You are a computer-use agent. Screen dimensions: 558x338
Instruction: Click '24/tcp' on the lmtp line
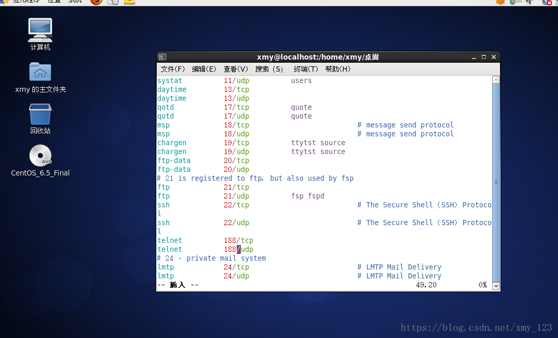point(236,267)
